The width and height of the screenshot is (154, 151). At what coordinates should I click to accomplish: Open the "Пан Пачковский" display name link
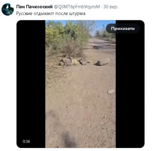(x=34, y=7)
